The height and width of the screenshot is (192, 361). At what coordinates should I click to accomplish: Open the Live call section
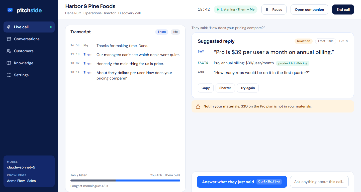(x=29, y=27)
